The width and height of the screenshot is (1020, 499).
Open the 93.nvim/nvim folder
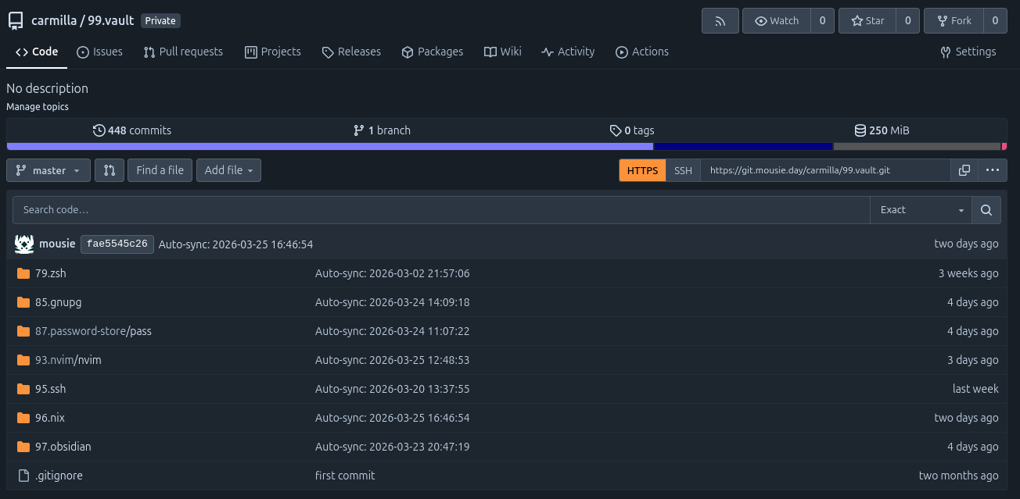click(x=68, y=360)
